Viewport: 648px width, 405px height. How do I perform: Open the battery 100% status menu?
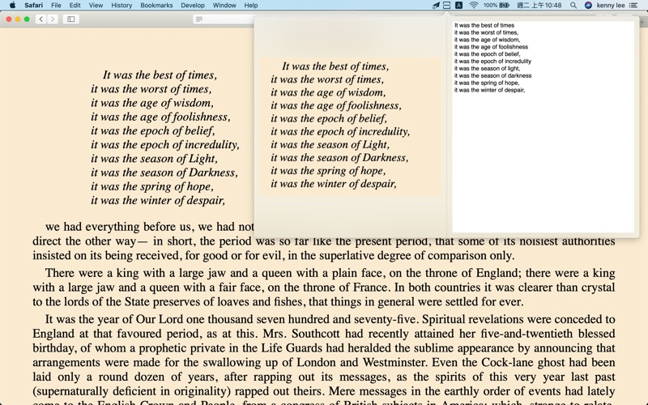coord(496,6)
